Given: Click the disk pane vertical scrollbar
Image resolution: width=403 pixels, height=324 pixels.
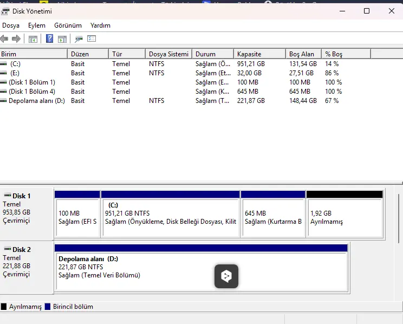Looking at the screenshot, I should coord(398,218).
